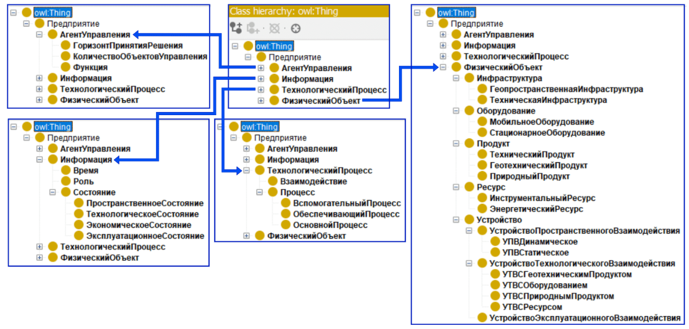Click the Add subclass toolbar icon

[x=236, y=28]
